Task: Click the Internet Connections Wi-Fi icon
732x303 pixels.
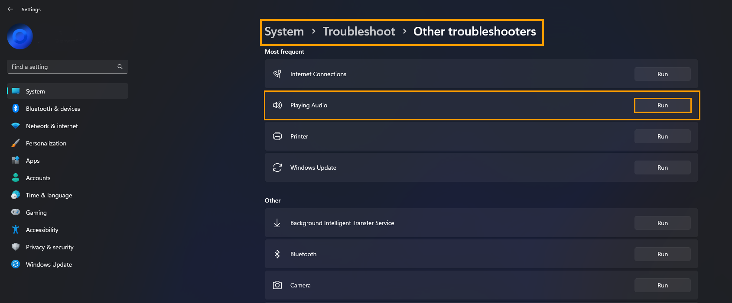Action: click(x=277, y=74)
